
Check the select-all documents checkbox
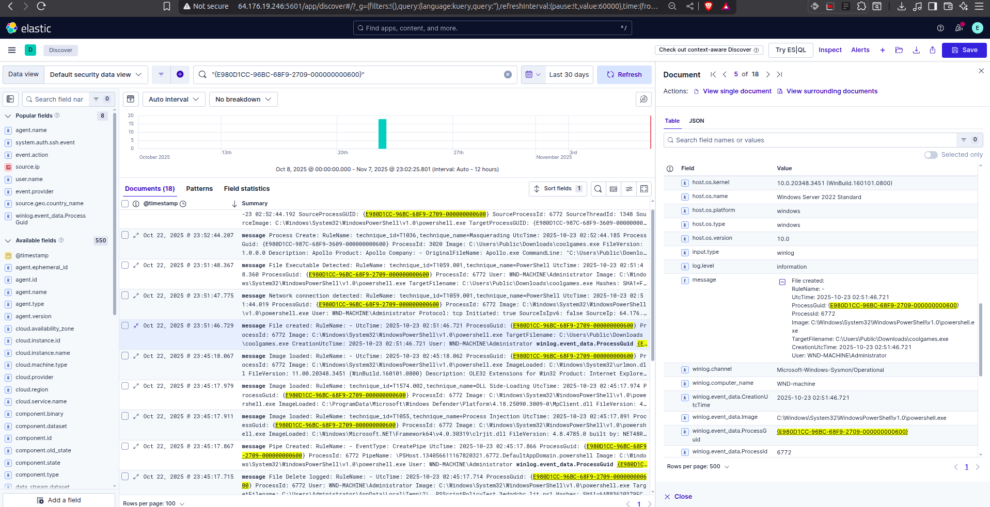tap(125, 203)
